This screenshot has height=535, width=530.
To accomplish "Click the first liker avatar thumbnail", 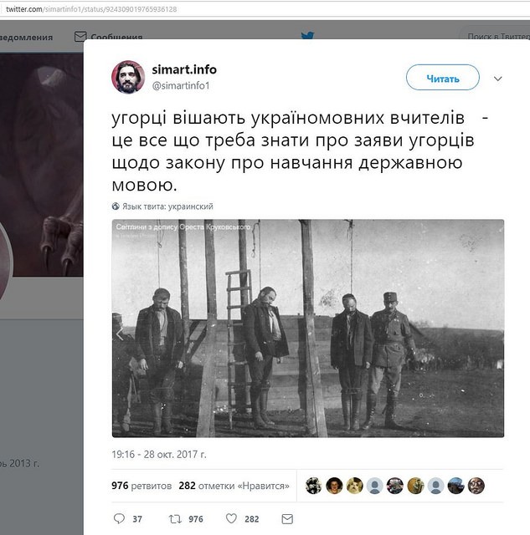I will pyautogui.click(x=313, y=486).
